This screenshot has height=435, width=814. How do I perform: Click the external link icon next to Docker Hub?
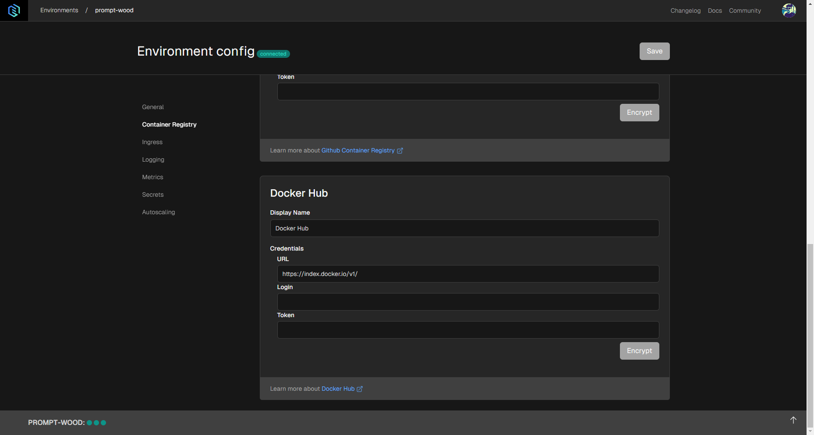[x=360, y=389]
